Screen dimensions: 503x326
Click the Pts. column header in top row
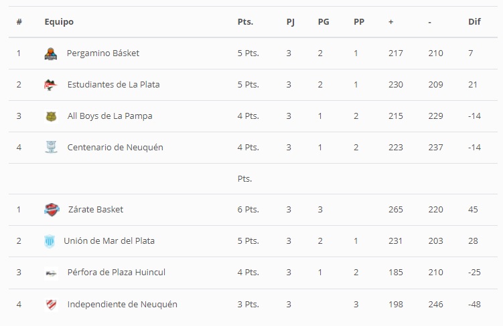(x=245, y=22)
